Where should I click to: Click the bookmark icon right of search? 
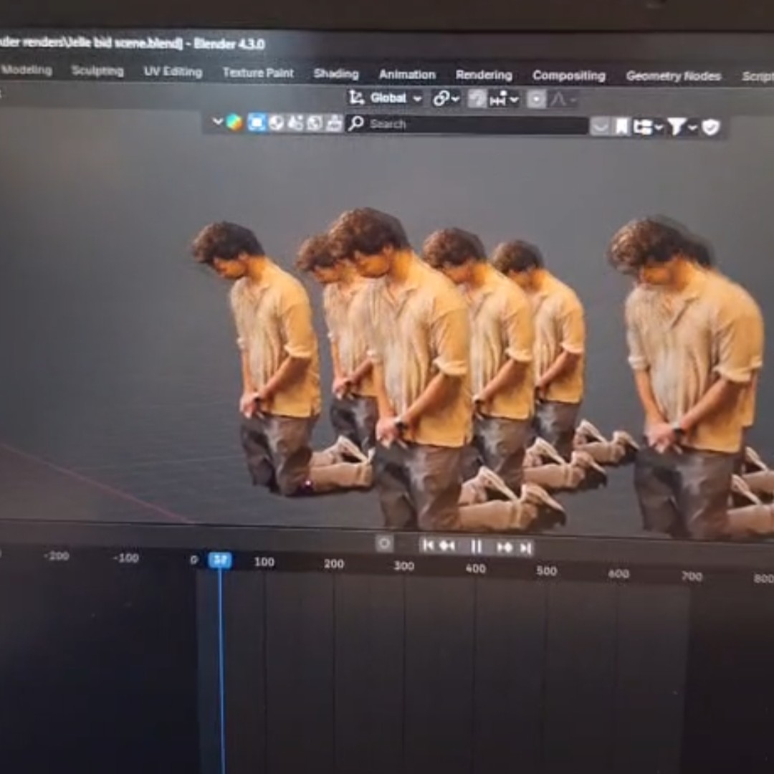pyautogui.click(x=622, y=127)
